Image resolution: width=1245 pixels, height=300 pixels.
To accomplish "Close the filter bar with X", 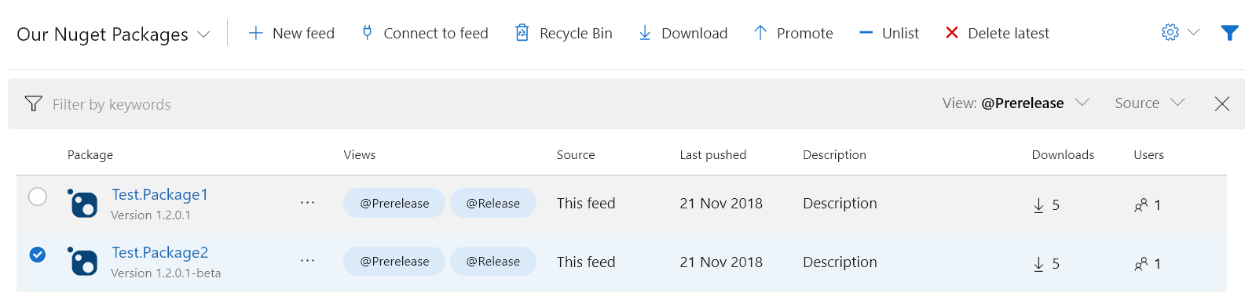I will coord(1222,103).
